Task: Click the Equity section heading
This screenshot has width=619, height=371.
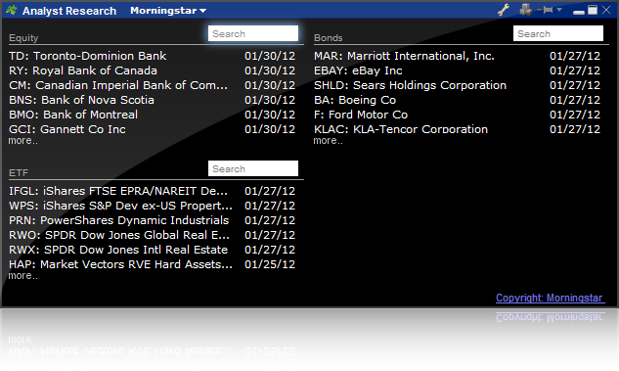Action: pos(23,38)
